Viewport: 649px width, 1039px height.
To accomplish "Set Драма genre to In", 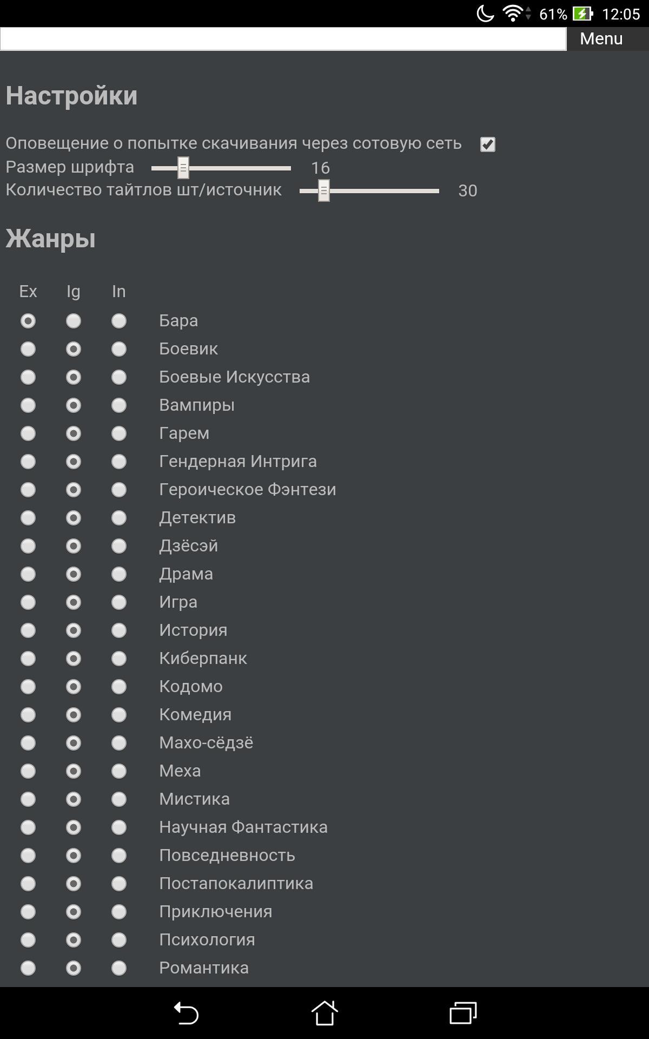I will tap(119, 574).
